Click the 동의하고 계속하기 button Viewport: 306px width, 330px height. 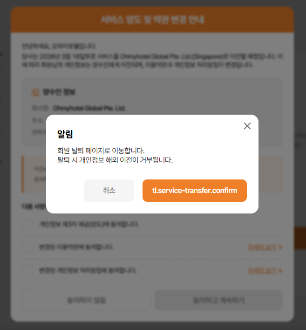click(x=219, y=300)
